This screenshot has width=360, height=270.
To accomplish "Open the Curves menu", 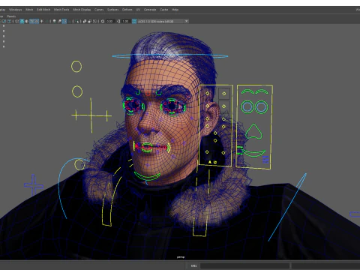I will click(x=99, y=10).
